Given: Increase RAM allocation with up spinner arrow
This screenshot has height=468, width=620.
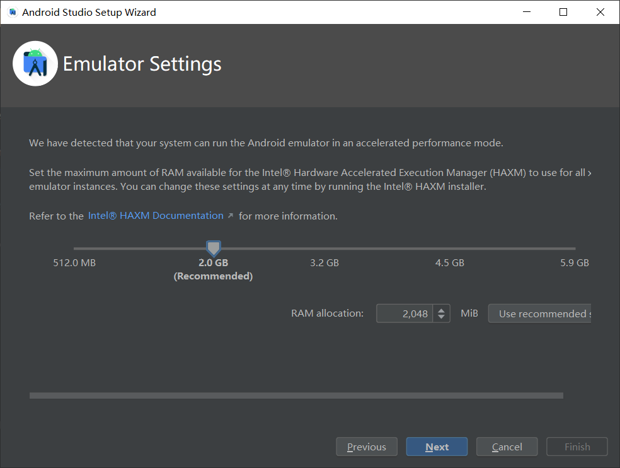Looking at the screenshot, I should click(441, 310).
